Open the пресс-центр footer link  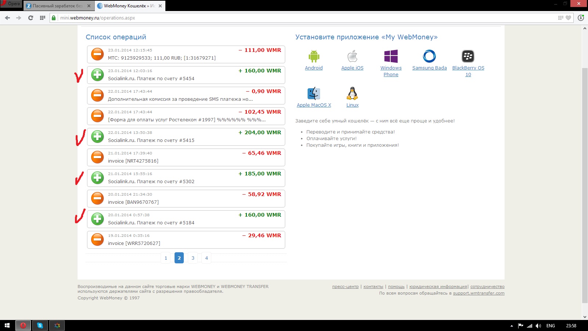pyautogui.click(x=345, y=286)
